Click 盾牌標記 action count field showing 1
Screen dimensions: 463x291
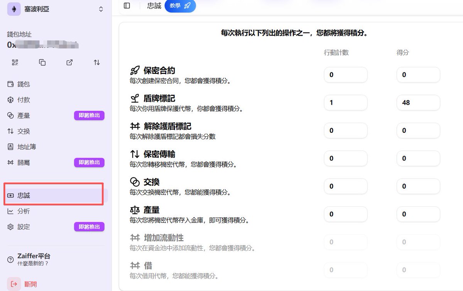346,103
